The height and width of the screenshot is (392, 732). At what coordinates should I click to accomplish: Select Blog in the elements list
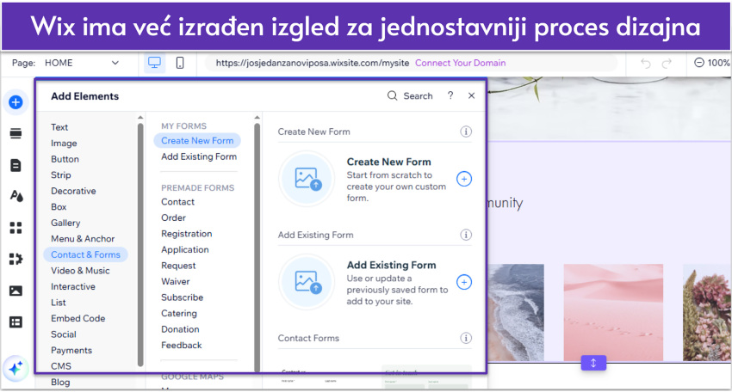60,382
